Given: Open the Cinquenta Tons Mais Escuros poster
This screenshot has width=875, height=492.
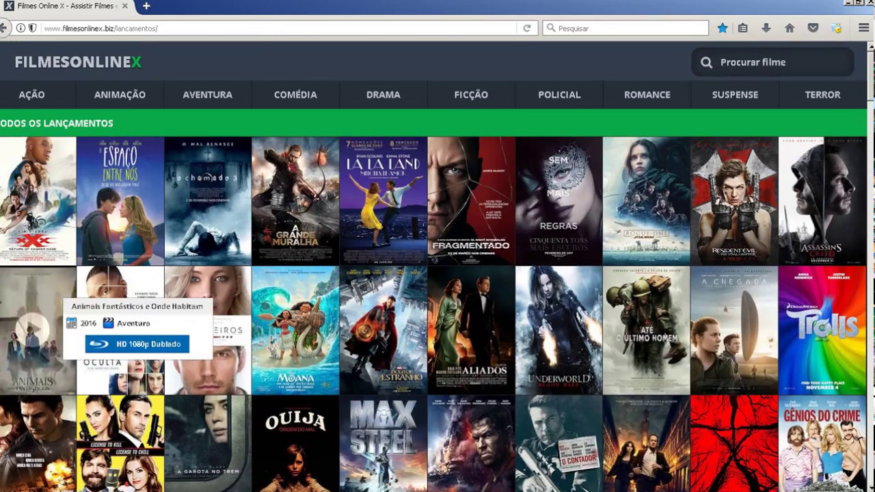Looking at the screenshot, I should tap(559, 201).
